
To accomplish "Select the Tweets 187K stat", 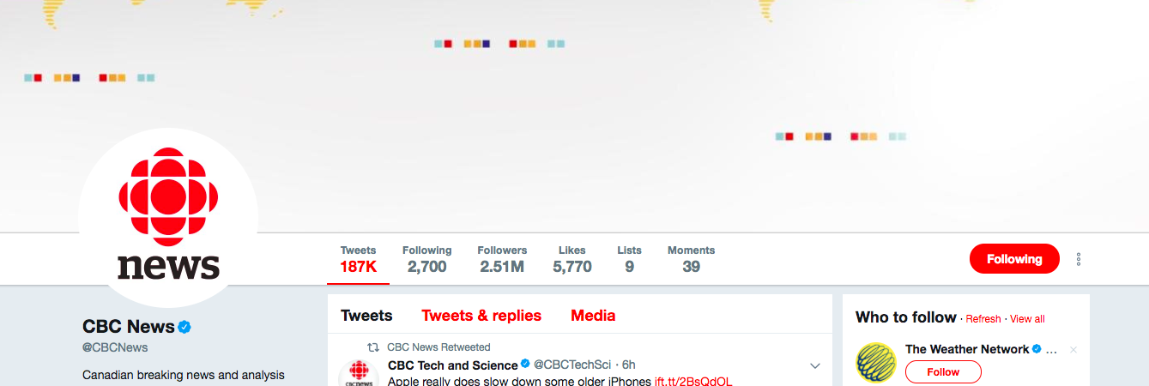I will [359, 259].
